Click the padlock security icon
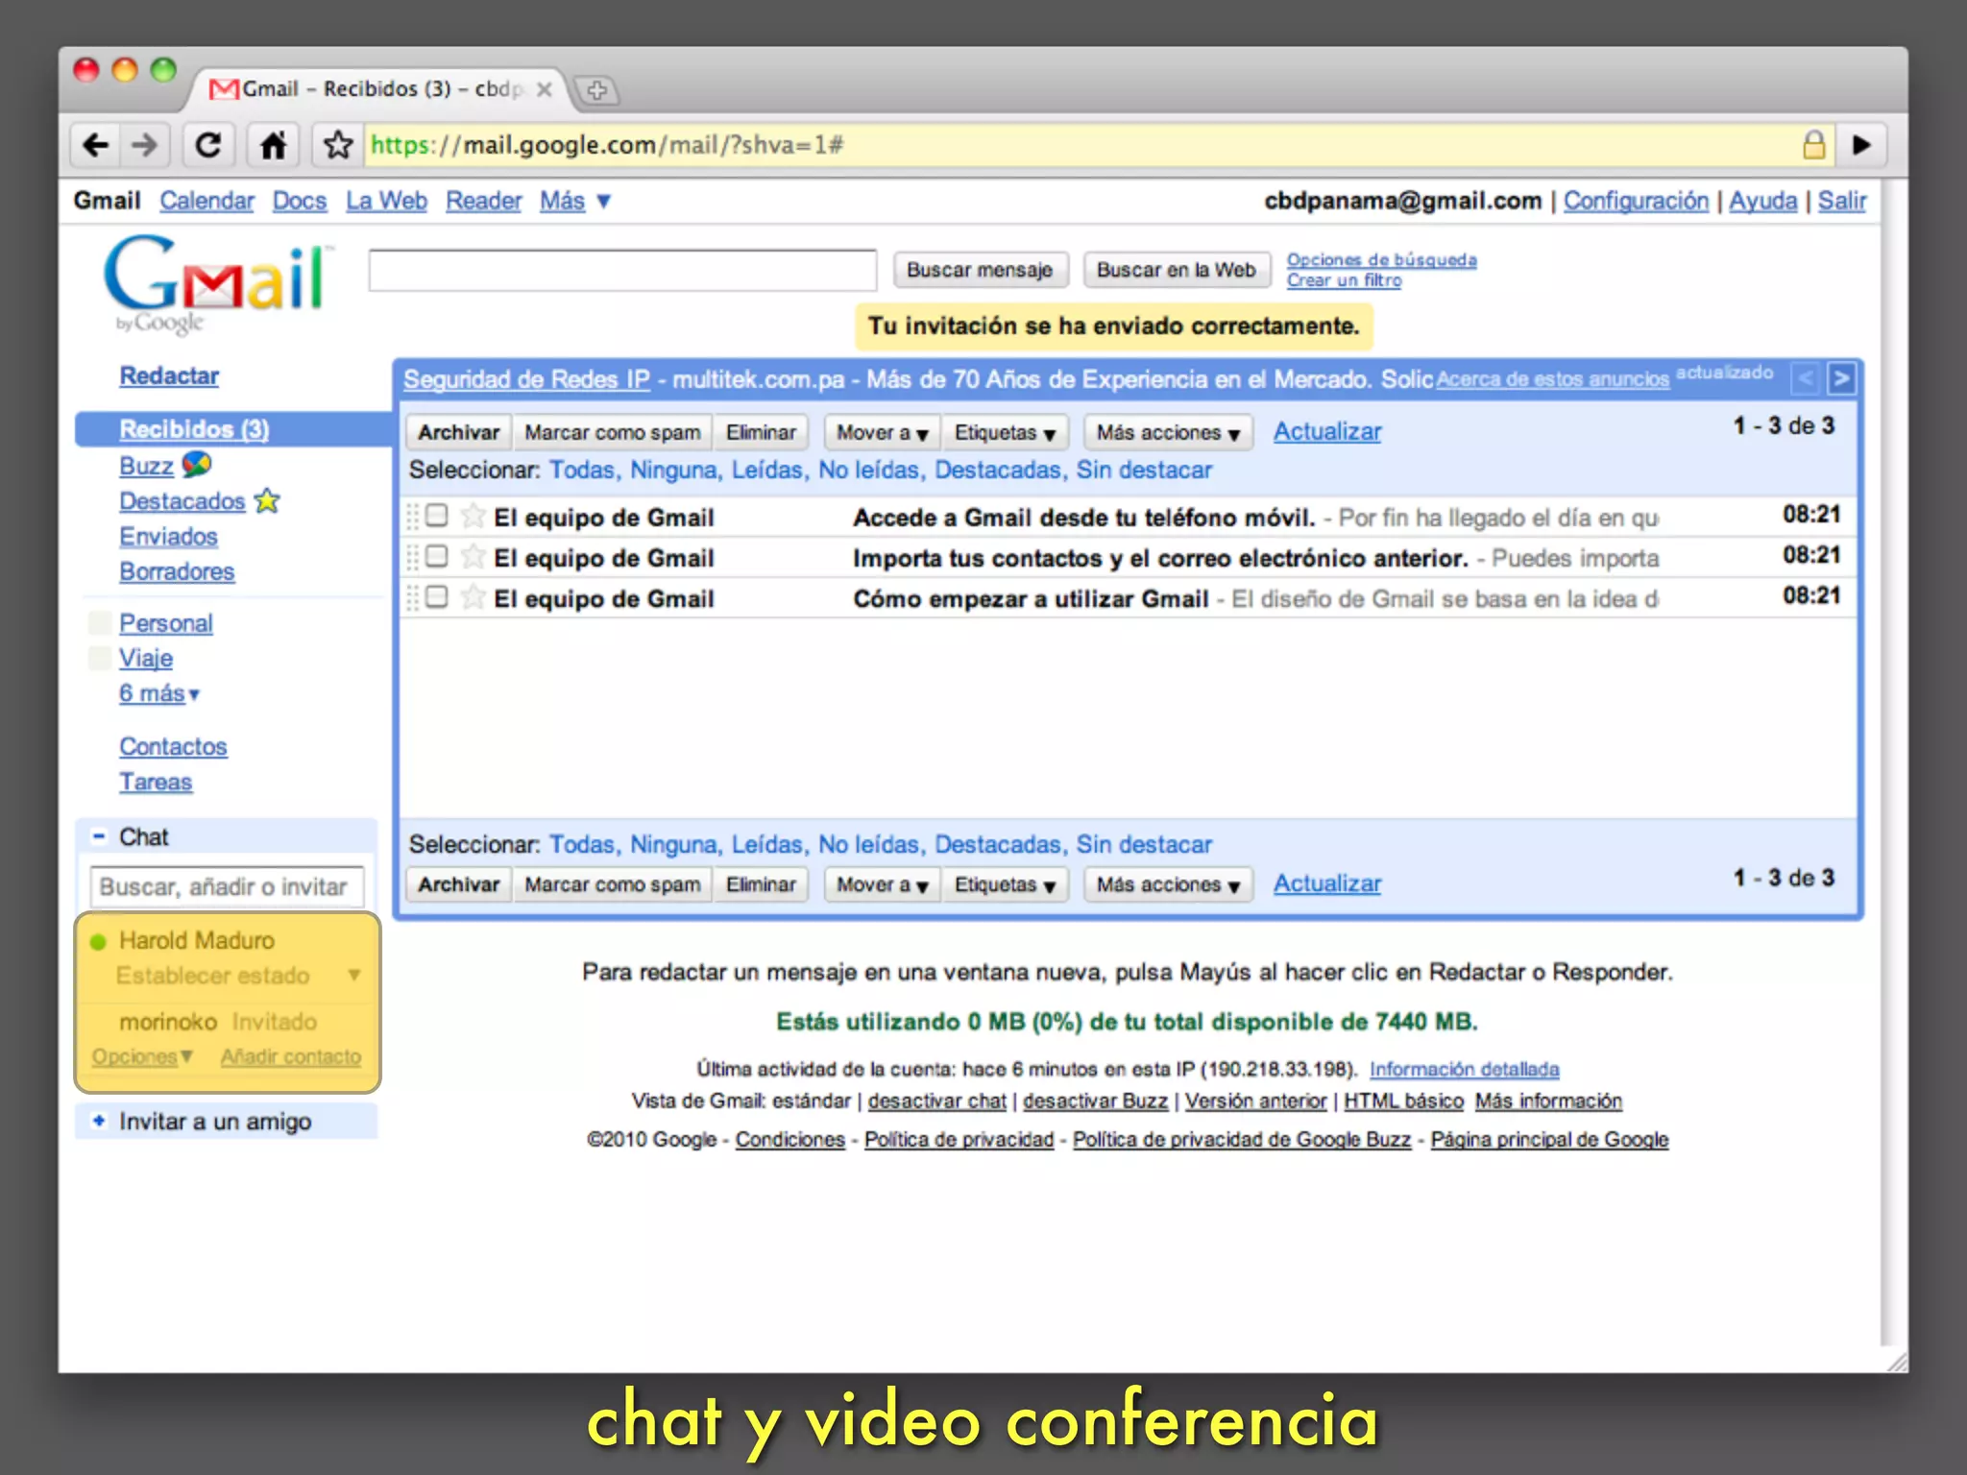Viewport: 1967px width, 1475px height. 1813,145
